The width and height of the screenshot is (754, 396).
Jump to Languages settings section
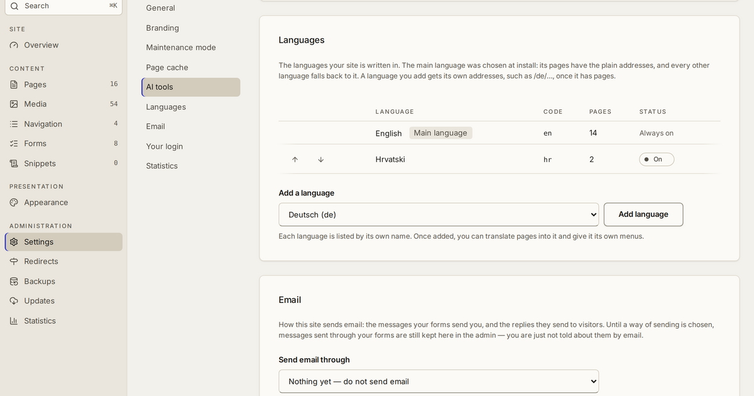click(191, 107)
